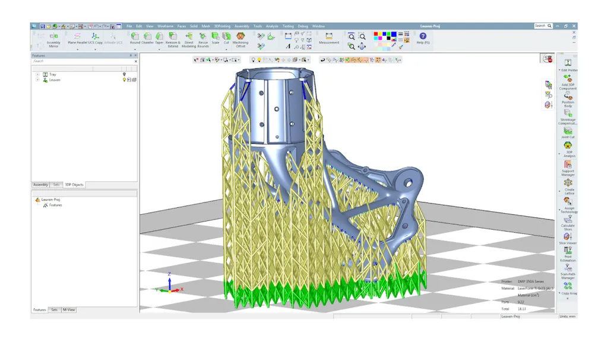
Task: Switch to the M-View tab
Action: point(69,310)
